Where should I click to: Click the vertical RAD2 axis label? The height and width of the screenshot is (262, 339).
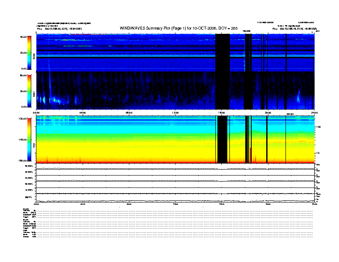[34, 56]
